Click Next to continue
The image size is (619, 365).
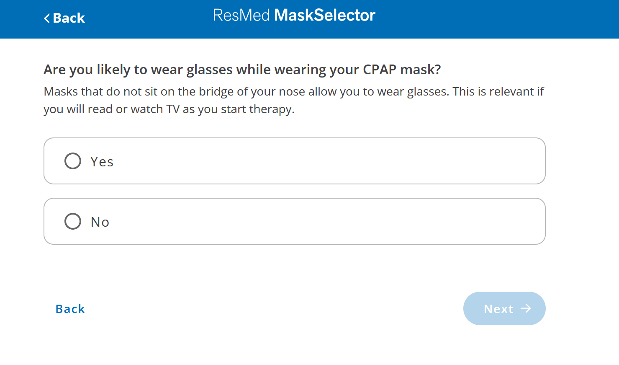pyautogui.click(x=504, y=308)
